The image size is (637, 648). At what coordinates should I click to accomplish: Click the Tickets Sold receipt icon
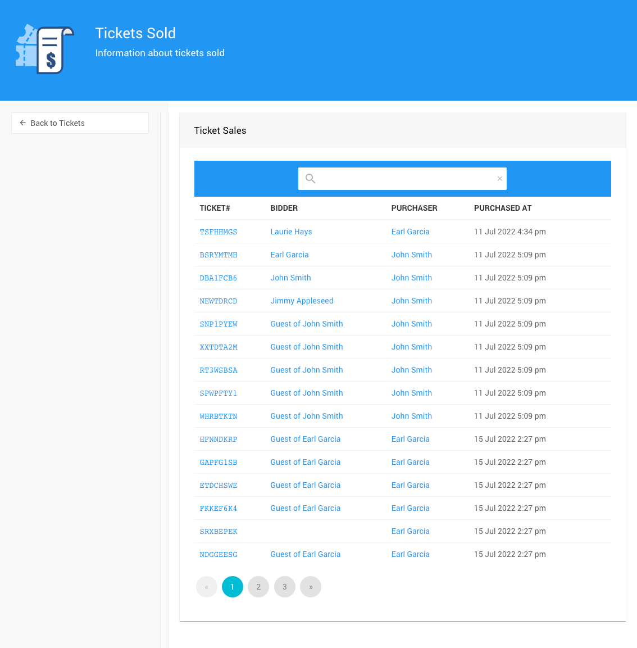click(44, 49)
